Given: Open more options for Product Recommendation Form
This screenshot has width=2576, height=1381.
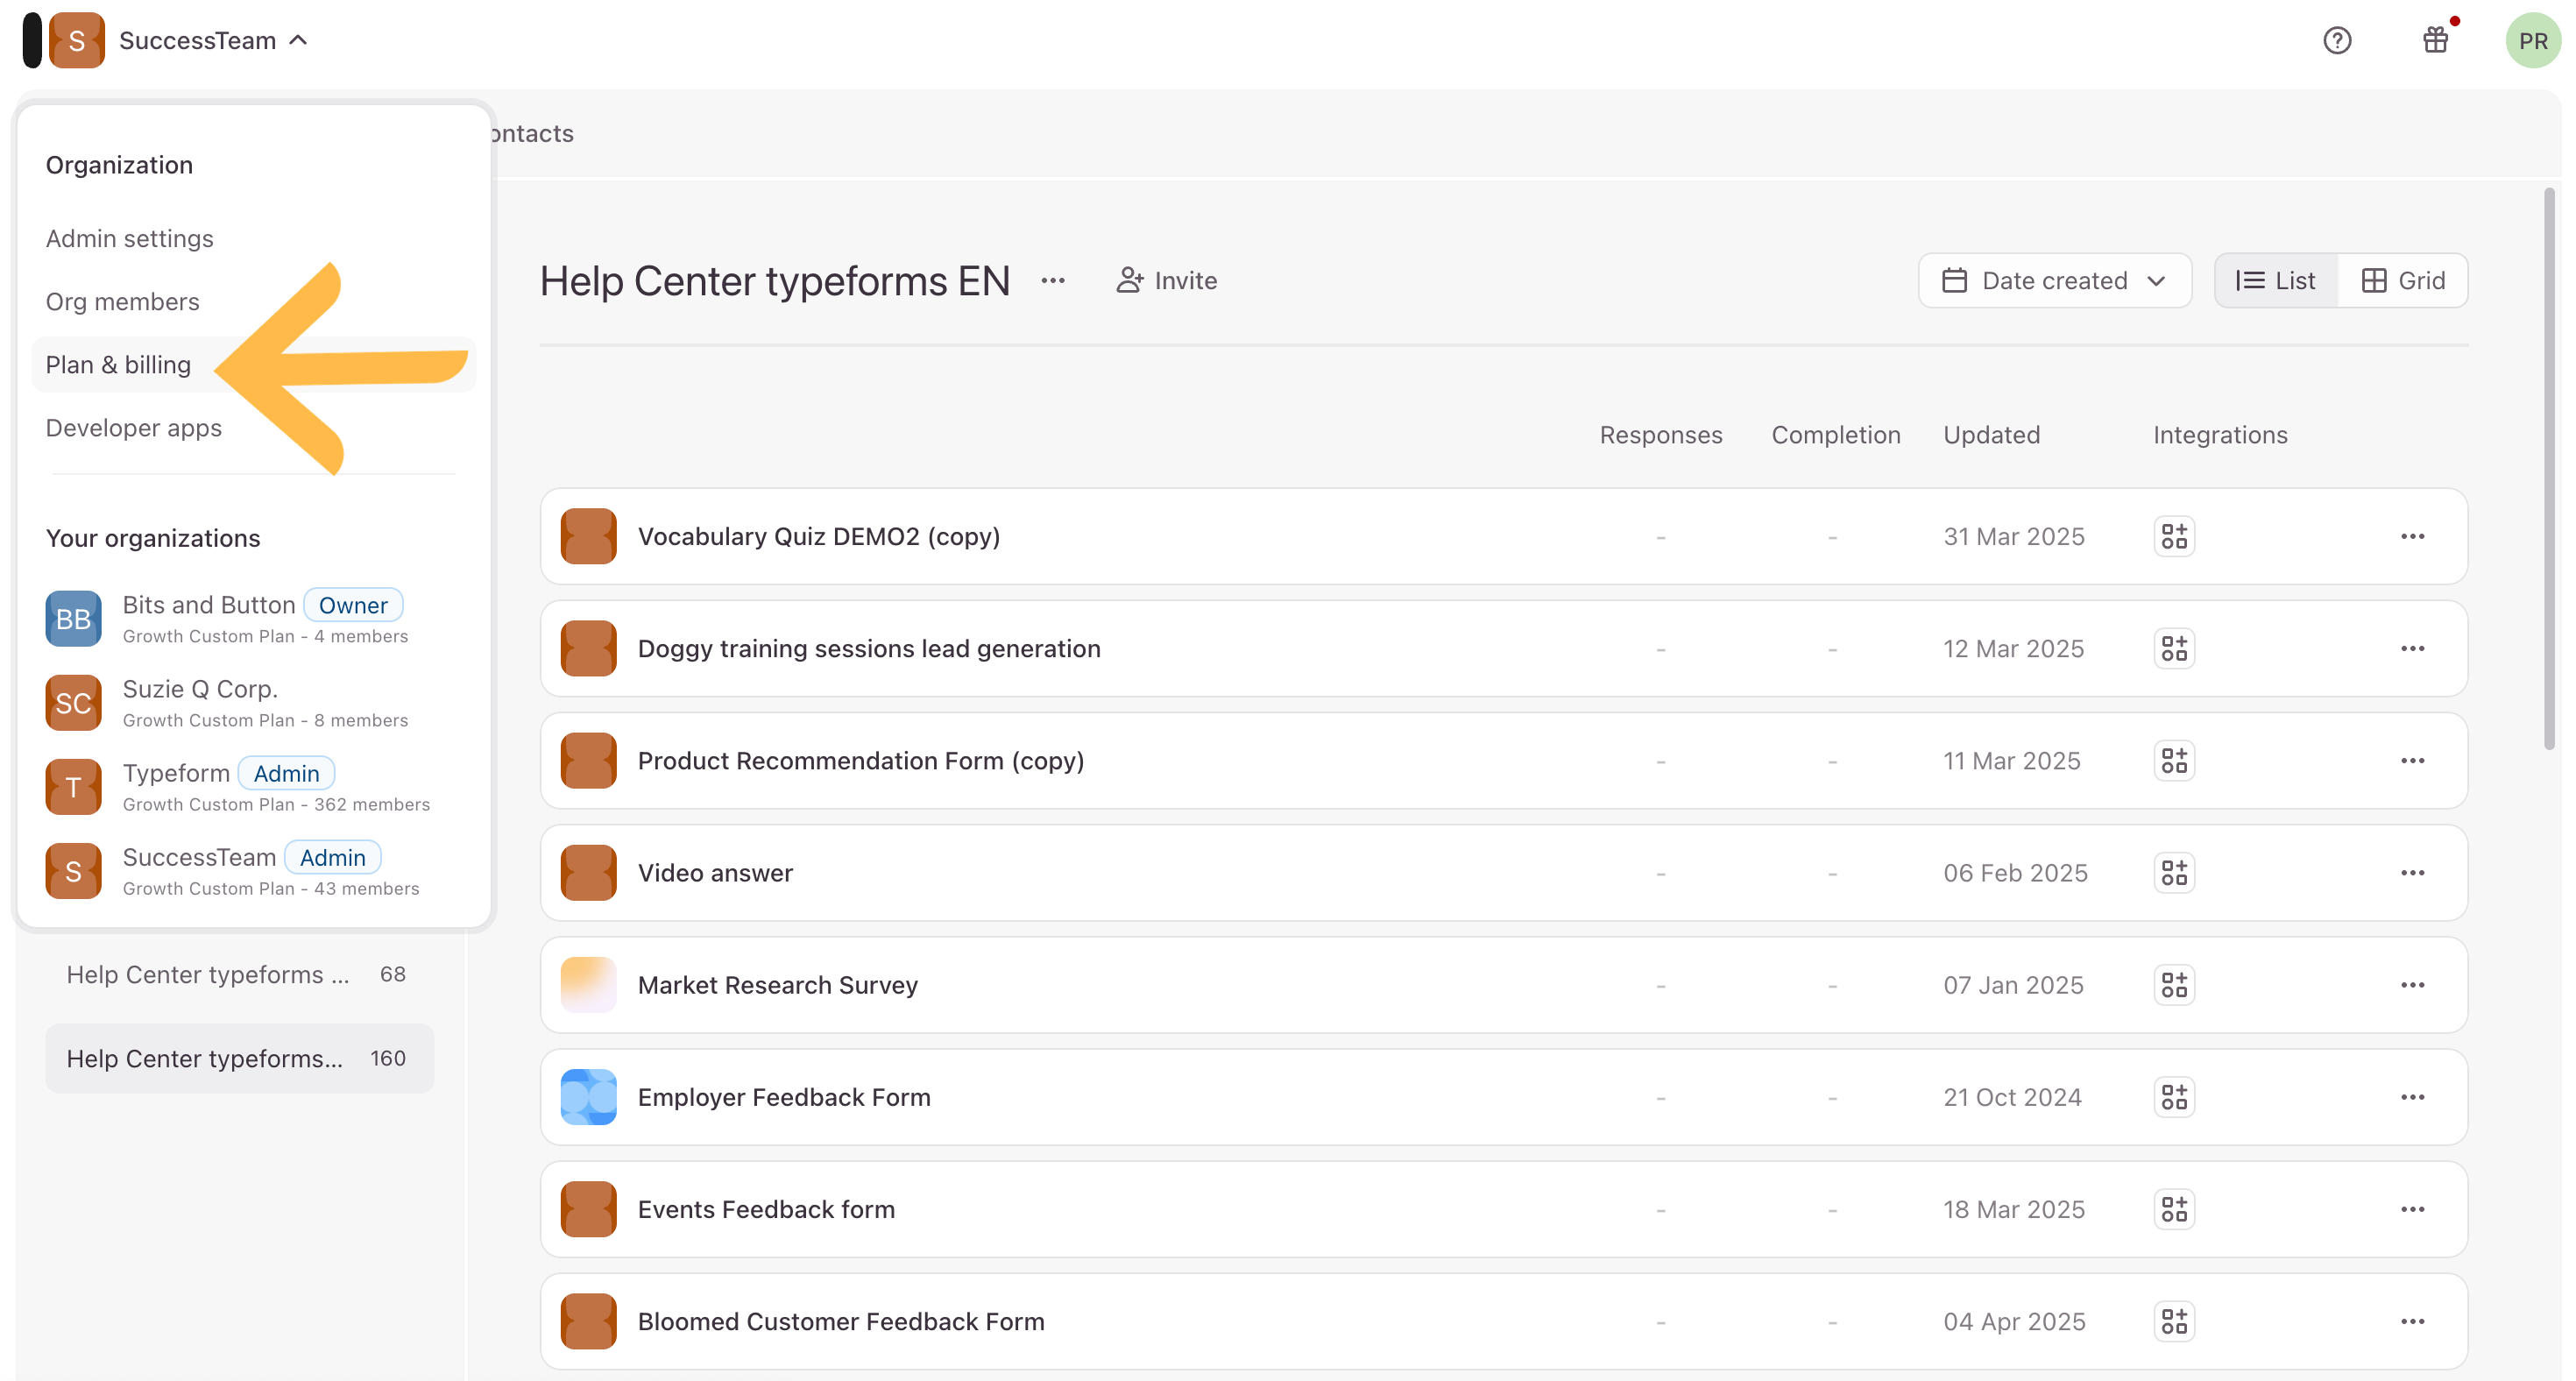Looking at the screenshot, I should 2412,761.
